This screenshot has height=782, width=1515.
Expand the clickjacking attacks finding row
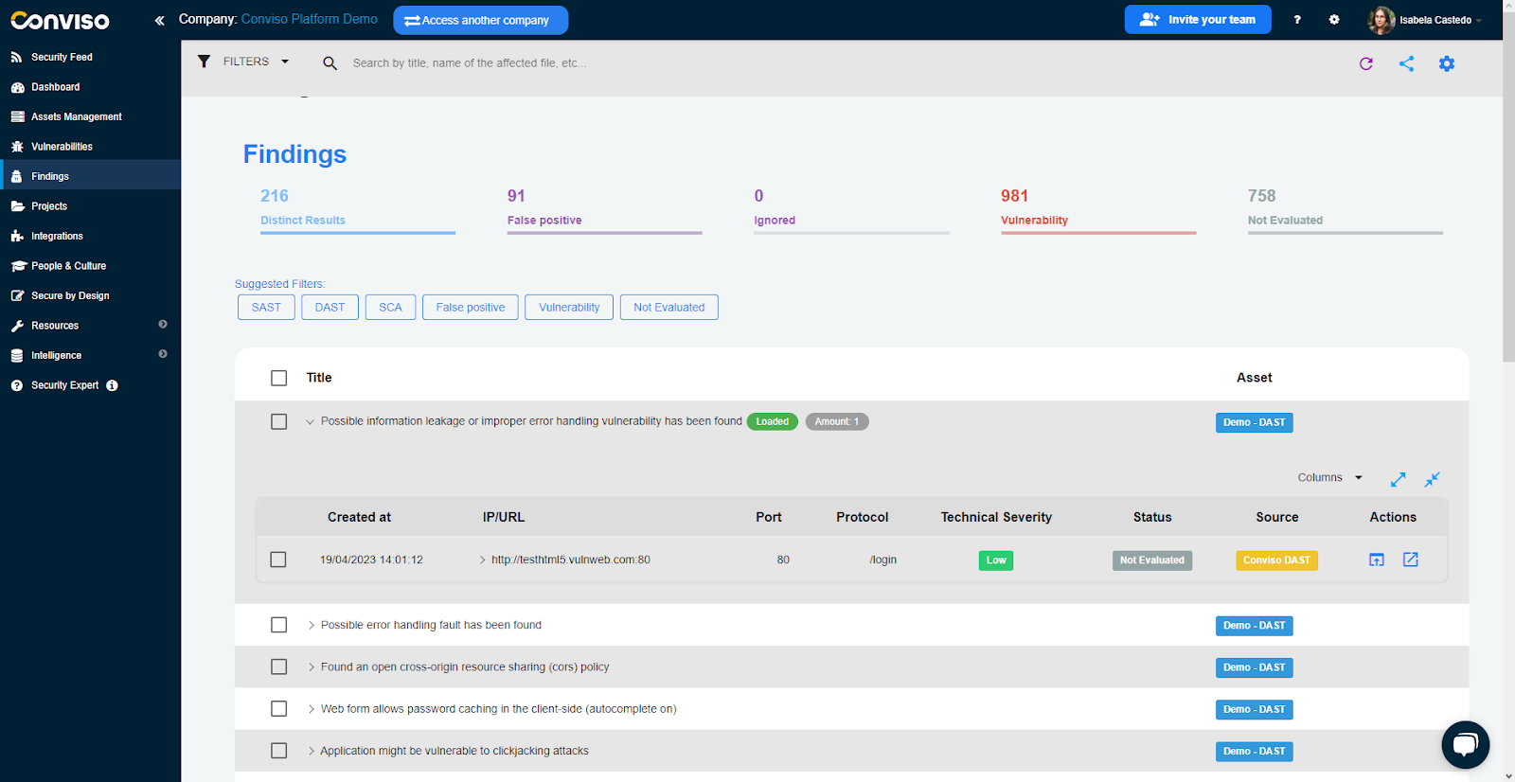point(311,751)
